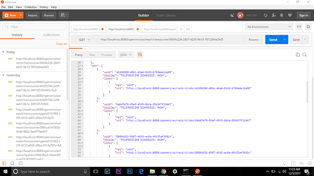Viewport: 314px width, 176px height.
Task: Click Clear all history link
Action: click(61, 44)
